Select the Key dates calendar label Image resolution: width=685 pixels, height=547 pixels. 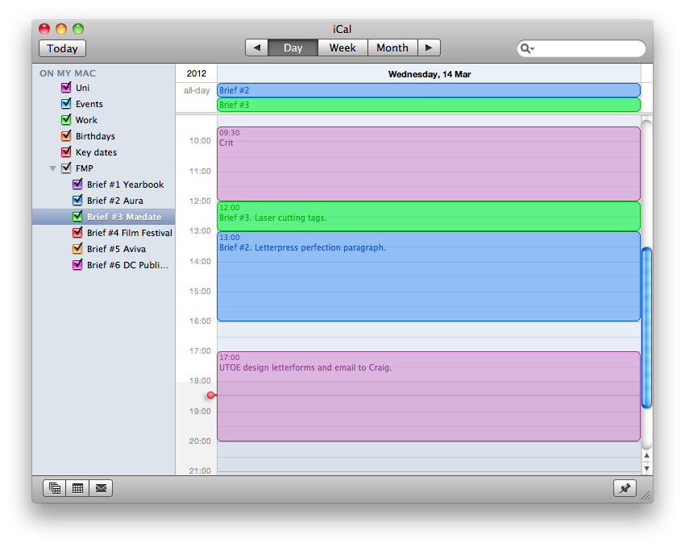click(x=96, y=152)
